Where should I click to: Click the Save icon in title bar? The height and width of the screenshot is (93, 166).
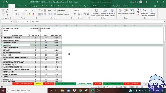(x=3, y=2)
